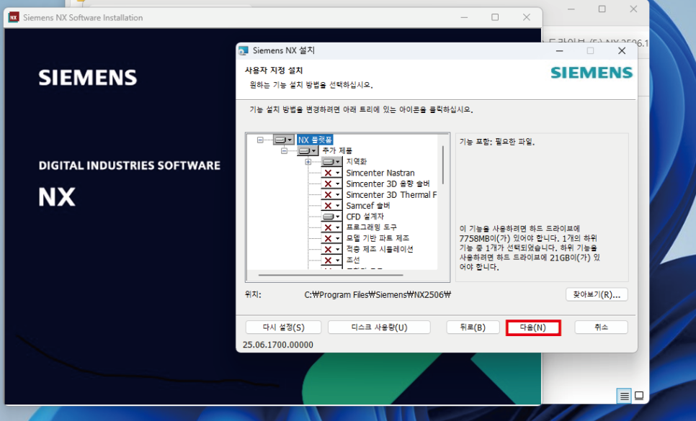Close the background Explorer window
696x421 pixels.
(633, 9)
